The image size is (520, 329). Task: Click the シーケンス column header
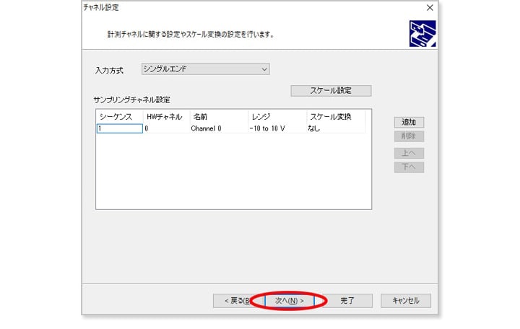[119, 116]
